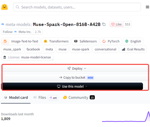Viewport: 150px width, 127px height.
Task: Switch to the Model card tab
Action: [x=16, y=98]
